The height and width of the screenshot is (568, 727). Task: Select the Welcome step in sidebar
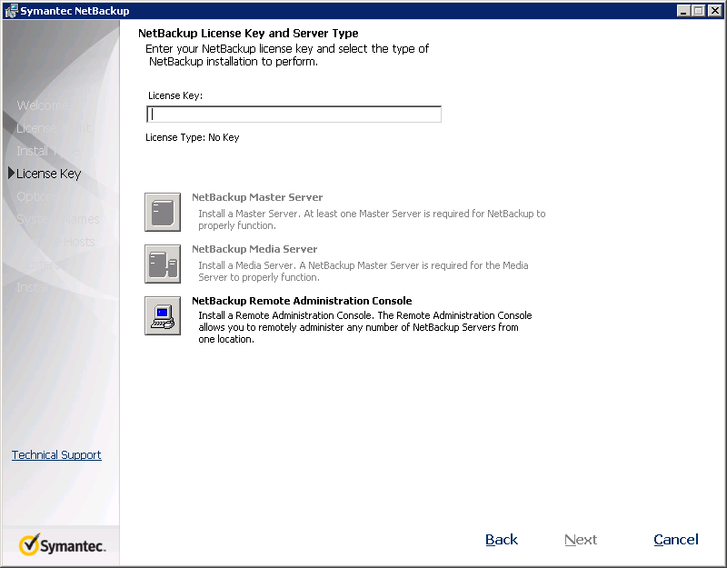(x=43, y=105)
